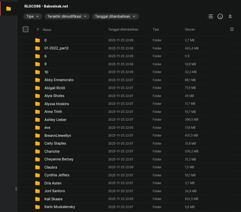Image resolution: width=241 pixels, height=212 pixels.
Task: Click folder icon beside Charlotte
Action: 38,151
